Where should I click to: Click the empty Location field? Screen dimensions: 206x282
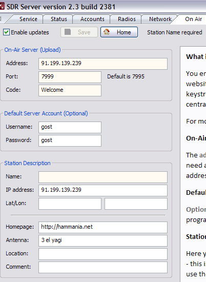click(103, 254)
